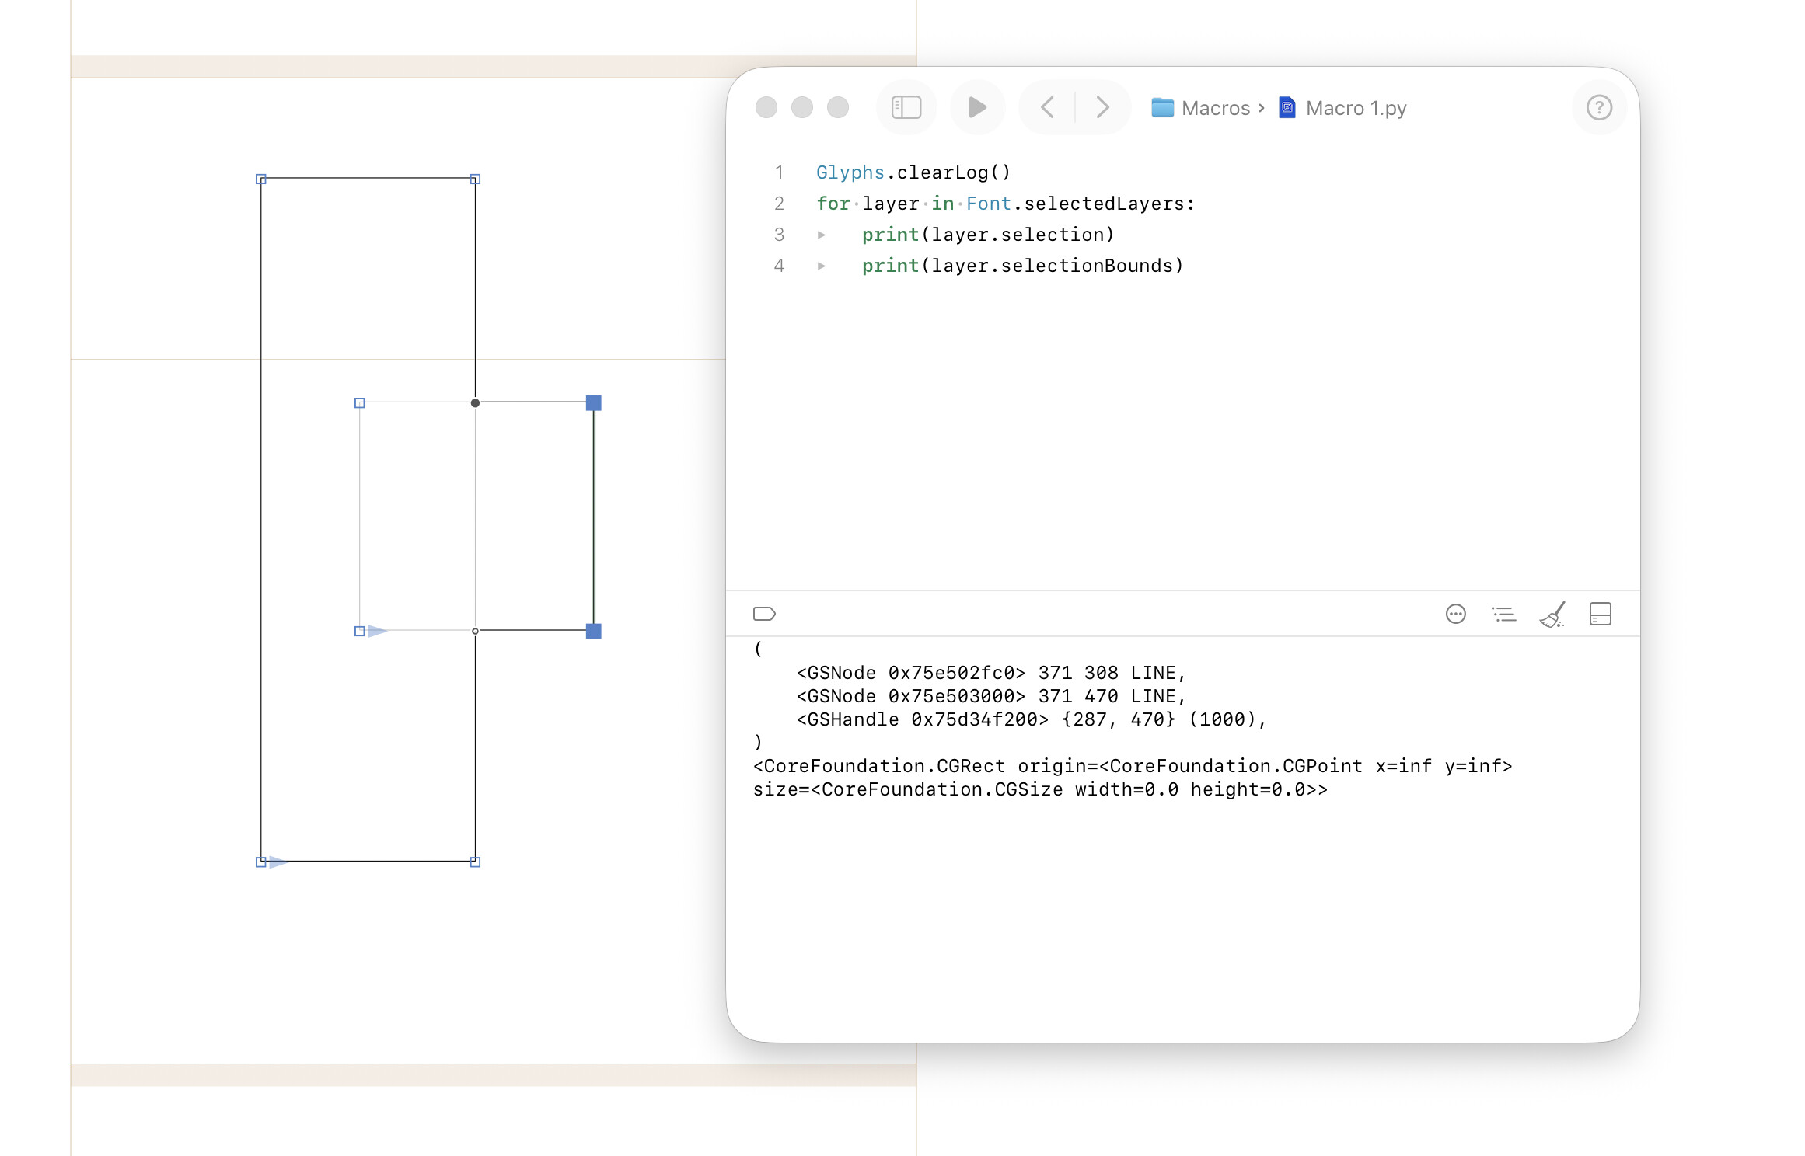Screen dimensions: 1805x1156
Task: Click the tag icon above the log
Action: [x=764, y=614]
